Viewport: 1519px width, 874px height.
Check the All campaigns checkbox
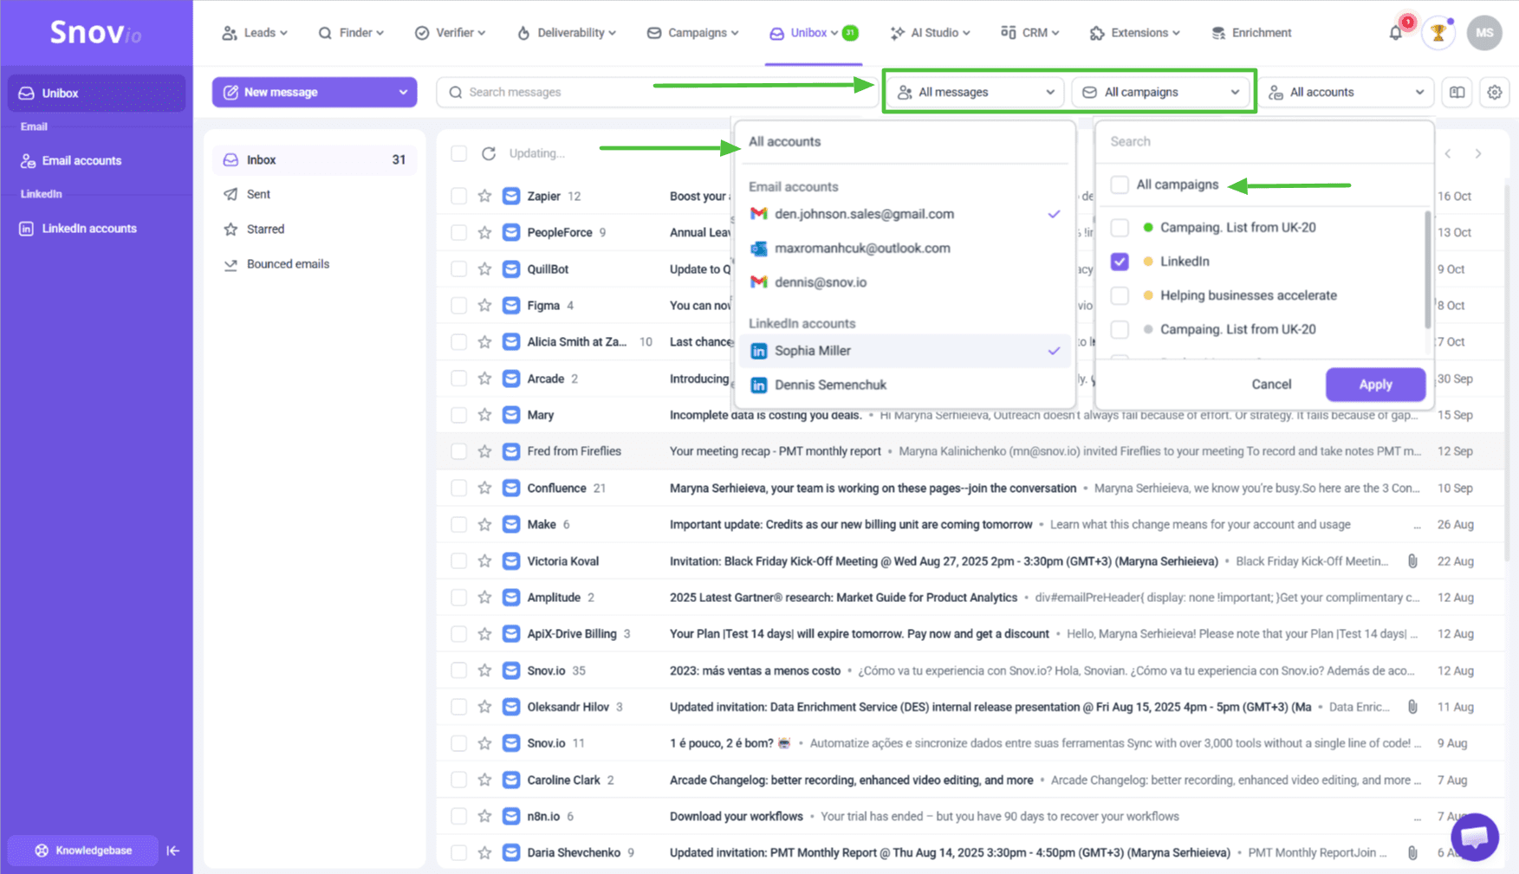click(x=1120, y=185)
